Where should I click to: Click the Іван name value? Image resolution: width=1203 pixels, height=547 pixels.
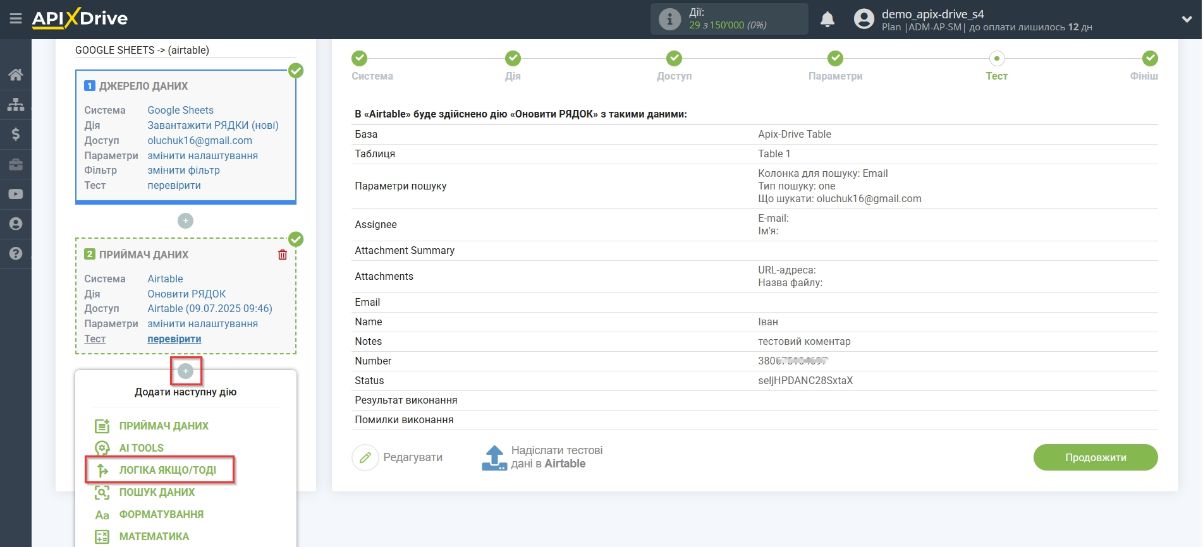click(x=768, y=322)
